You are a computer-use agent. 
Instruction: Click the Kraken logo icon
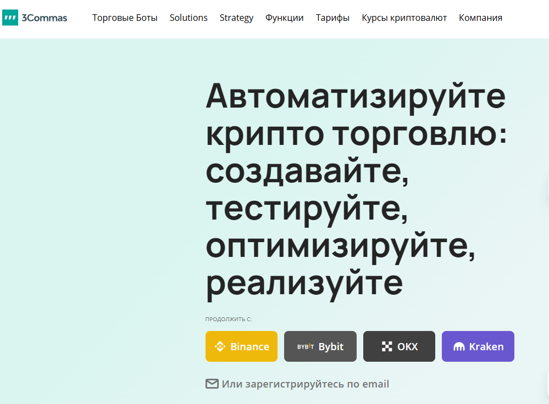tap(460, 346)
